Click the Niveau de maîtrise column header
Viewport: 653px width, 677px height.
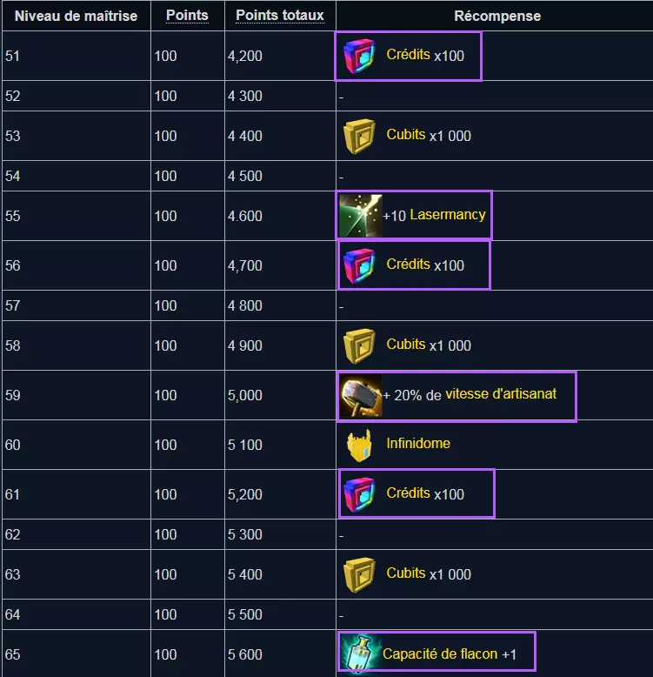[76, 16]
